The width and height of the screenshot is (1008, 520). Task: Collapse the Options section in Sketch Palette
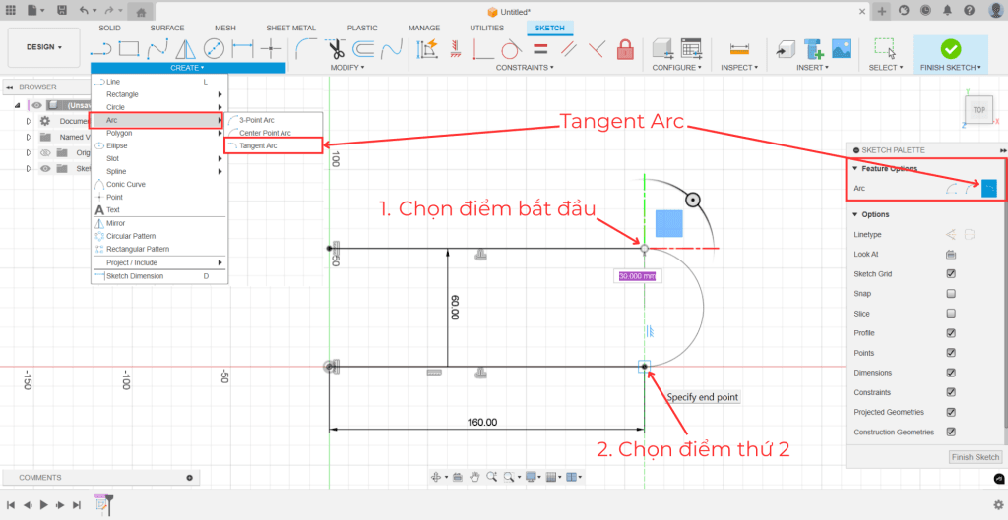point(854,214)
